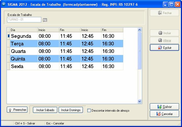Click the 08:00 cell in Terça row

coord(48,44)
